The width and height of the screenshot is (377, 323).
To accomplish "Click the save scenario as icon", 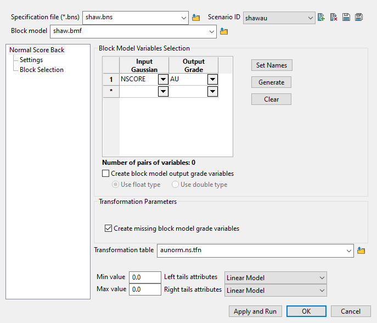I will 359,18.
